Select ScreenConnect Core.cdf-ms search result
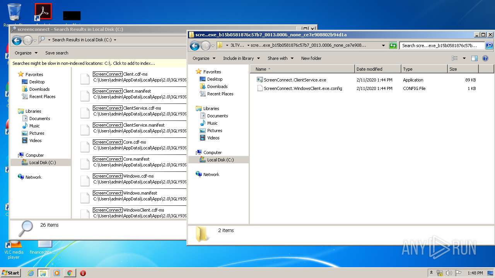 tap(133, 146)
